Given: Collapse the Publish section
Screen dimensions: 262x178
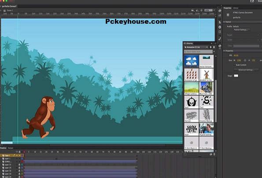Looking at the screenshot, I should (x=224, y=22).
